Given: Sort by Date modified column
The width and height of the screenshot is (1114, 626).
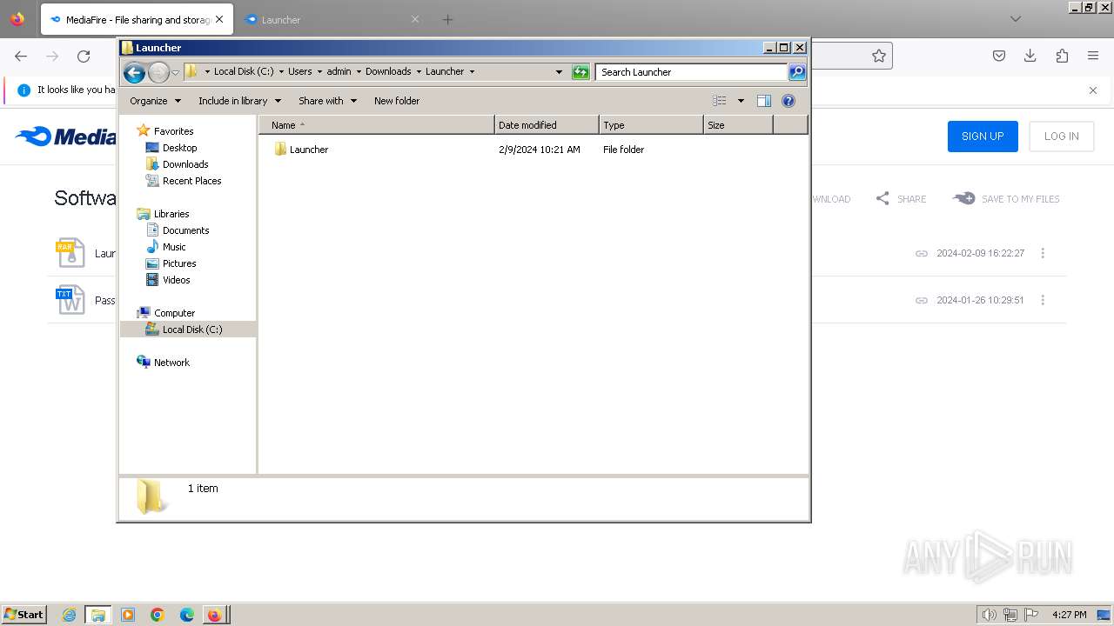Looking at the screenshot, I should pos(547,125).
